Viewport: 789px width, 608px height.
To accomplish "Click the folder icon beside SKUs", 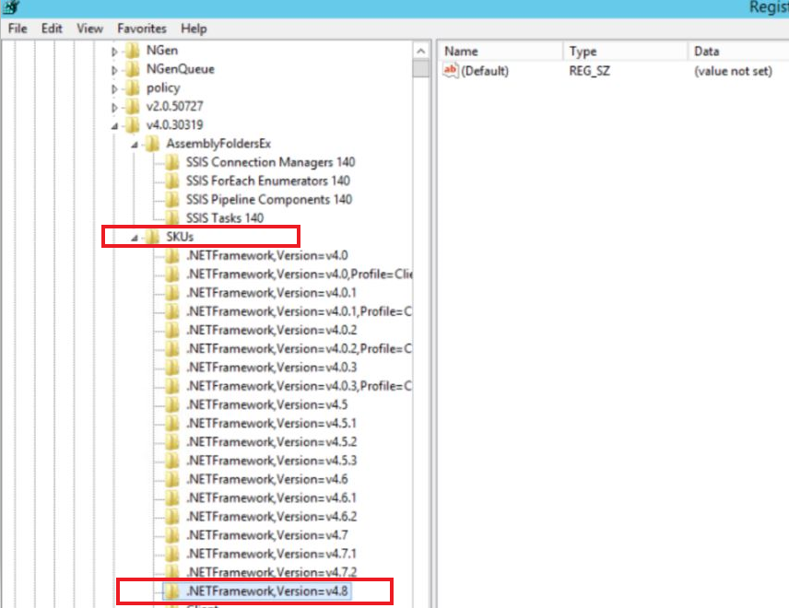I will tap(152, 238).
